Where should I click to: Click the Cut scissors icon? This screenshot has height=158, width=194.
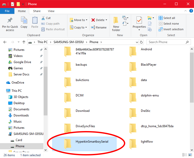pyautogui.click(x=43, y=18)
